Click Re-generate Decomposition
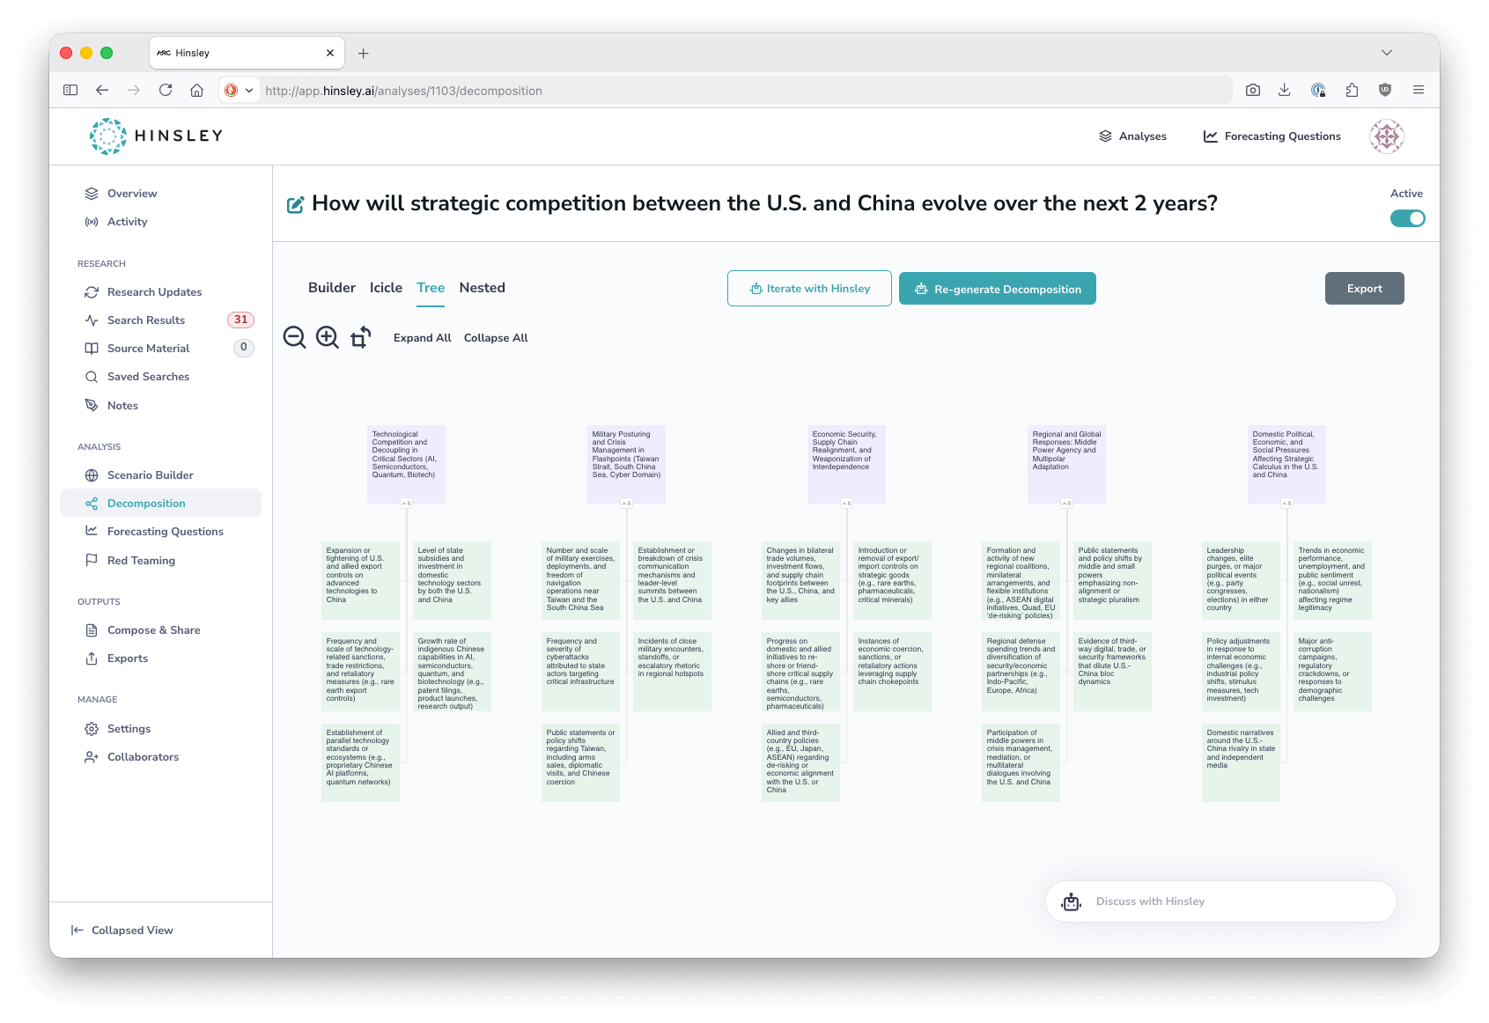1489x1023 pixels. tap(997, 288)
